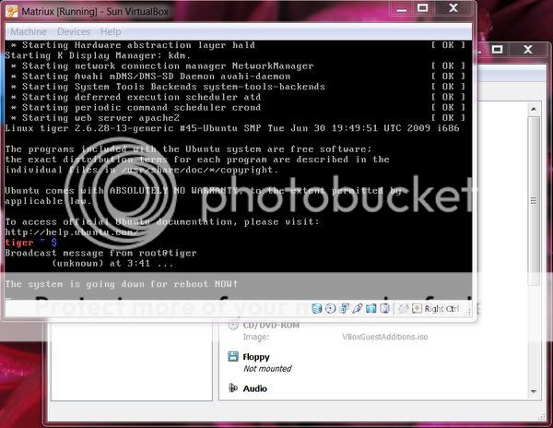Close the background VirtualBox manager window
This screenshot has width=553, height=428.
click(528, 50)
